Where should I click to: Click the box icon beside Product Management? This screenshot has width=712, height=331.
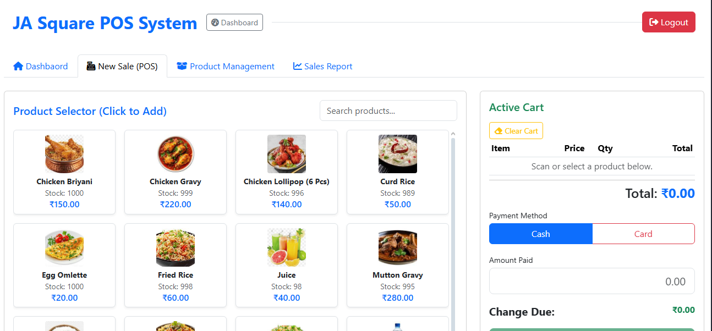[182, 66]
